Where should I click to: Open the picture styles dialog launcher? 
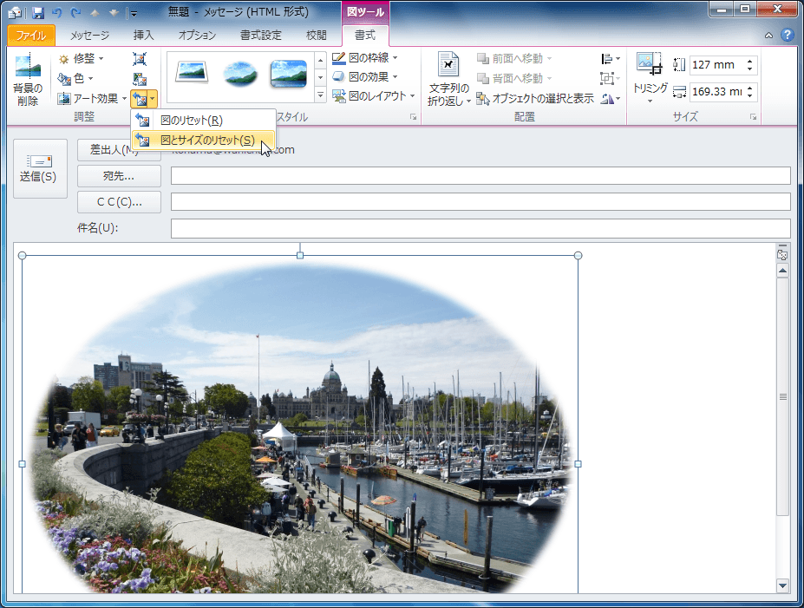(x=414, y=117)
